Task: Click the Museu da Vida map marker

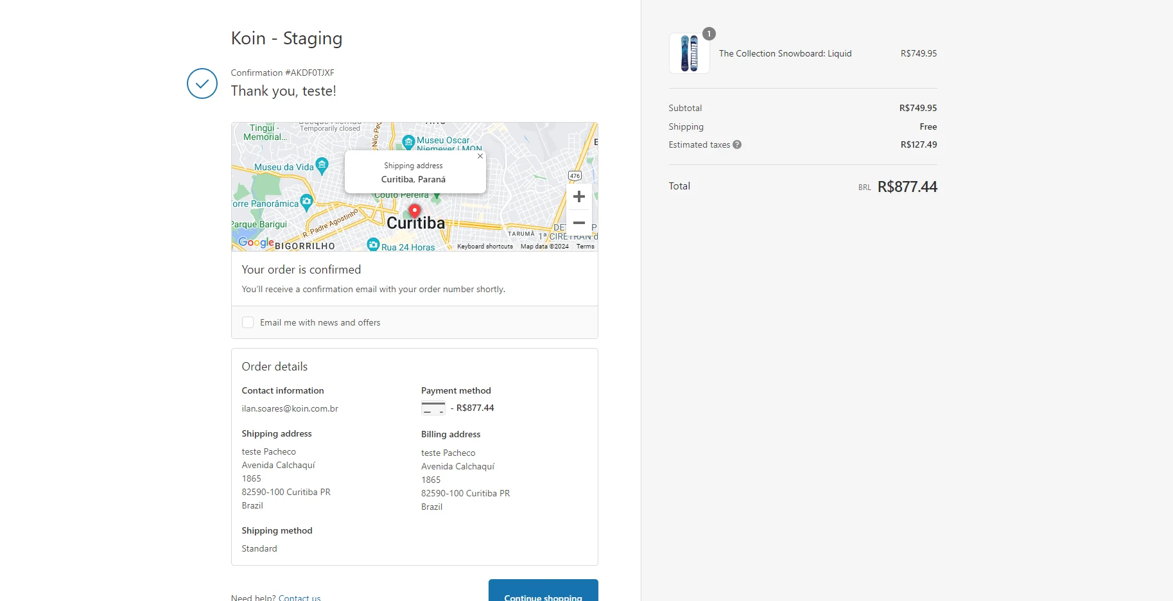Action: (322, 165)
